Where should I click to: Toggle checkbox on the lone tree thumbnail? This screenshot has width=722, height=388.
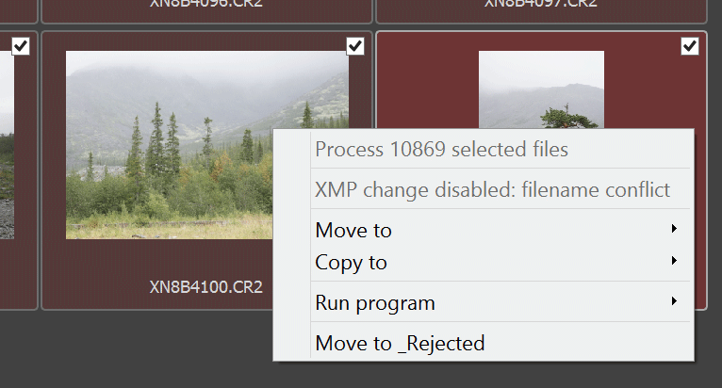(690, 46)
